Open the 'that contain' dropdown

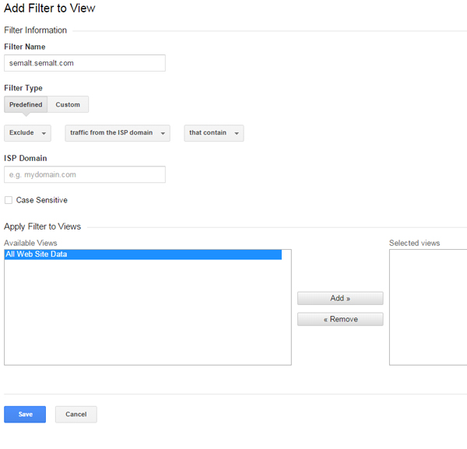coord(214,133)
